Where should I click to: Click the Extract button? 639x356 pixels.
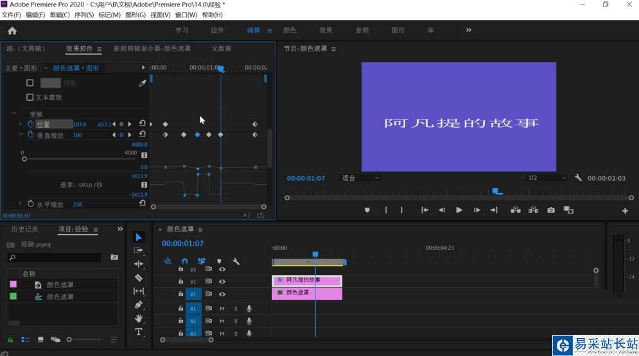(534, 210)
